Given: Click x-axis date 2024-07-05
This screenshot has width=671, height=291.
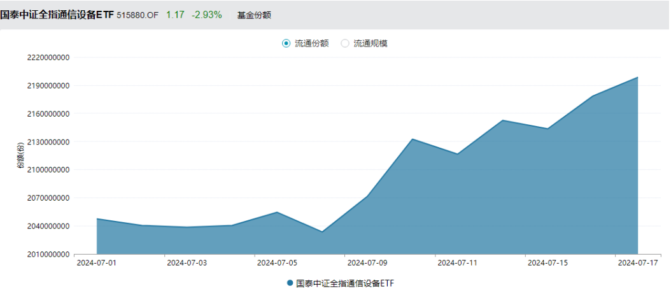Looking at the screenshot, I should coord(277,263).
